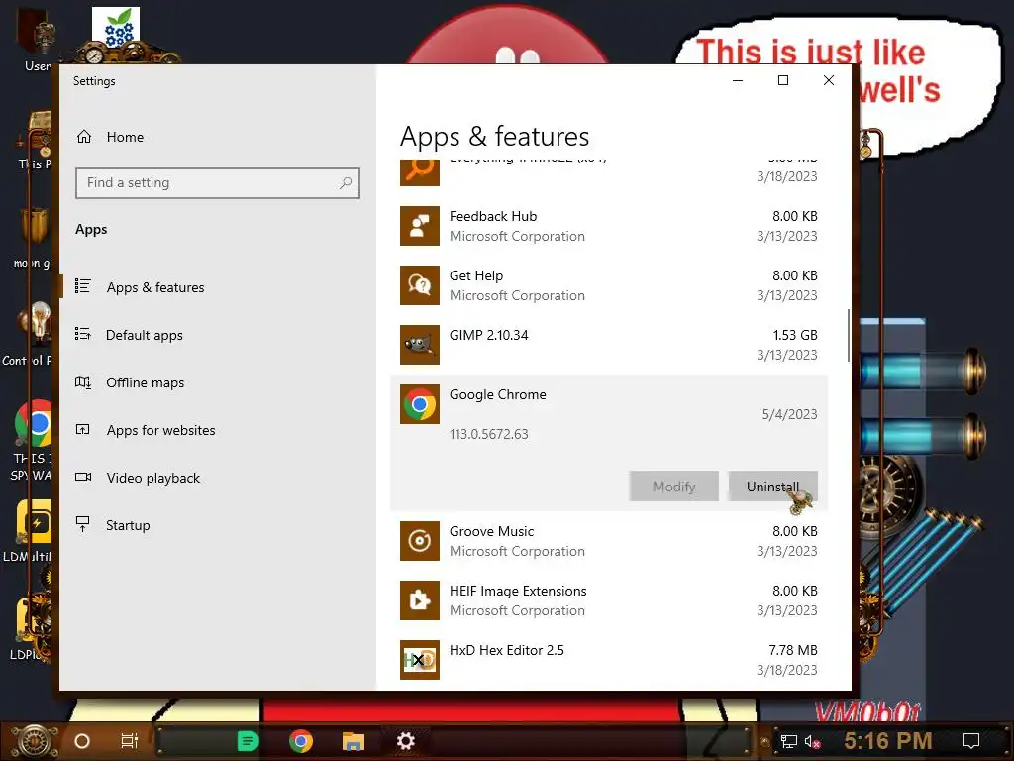
Task: Select the Startup sidebar icon
Action: 83,524
